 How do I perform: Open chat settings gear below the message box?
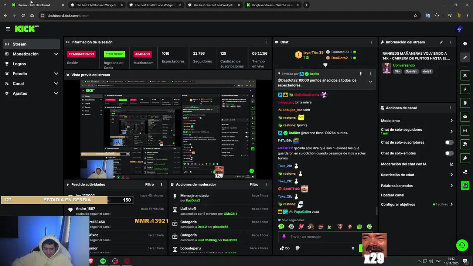pos(353,248)
